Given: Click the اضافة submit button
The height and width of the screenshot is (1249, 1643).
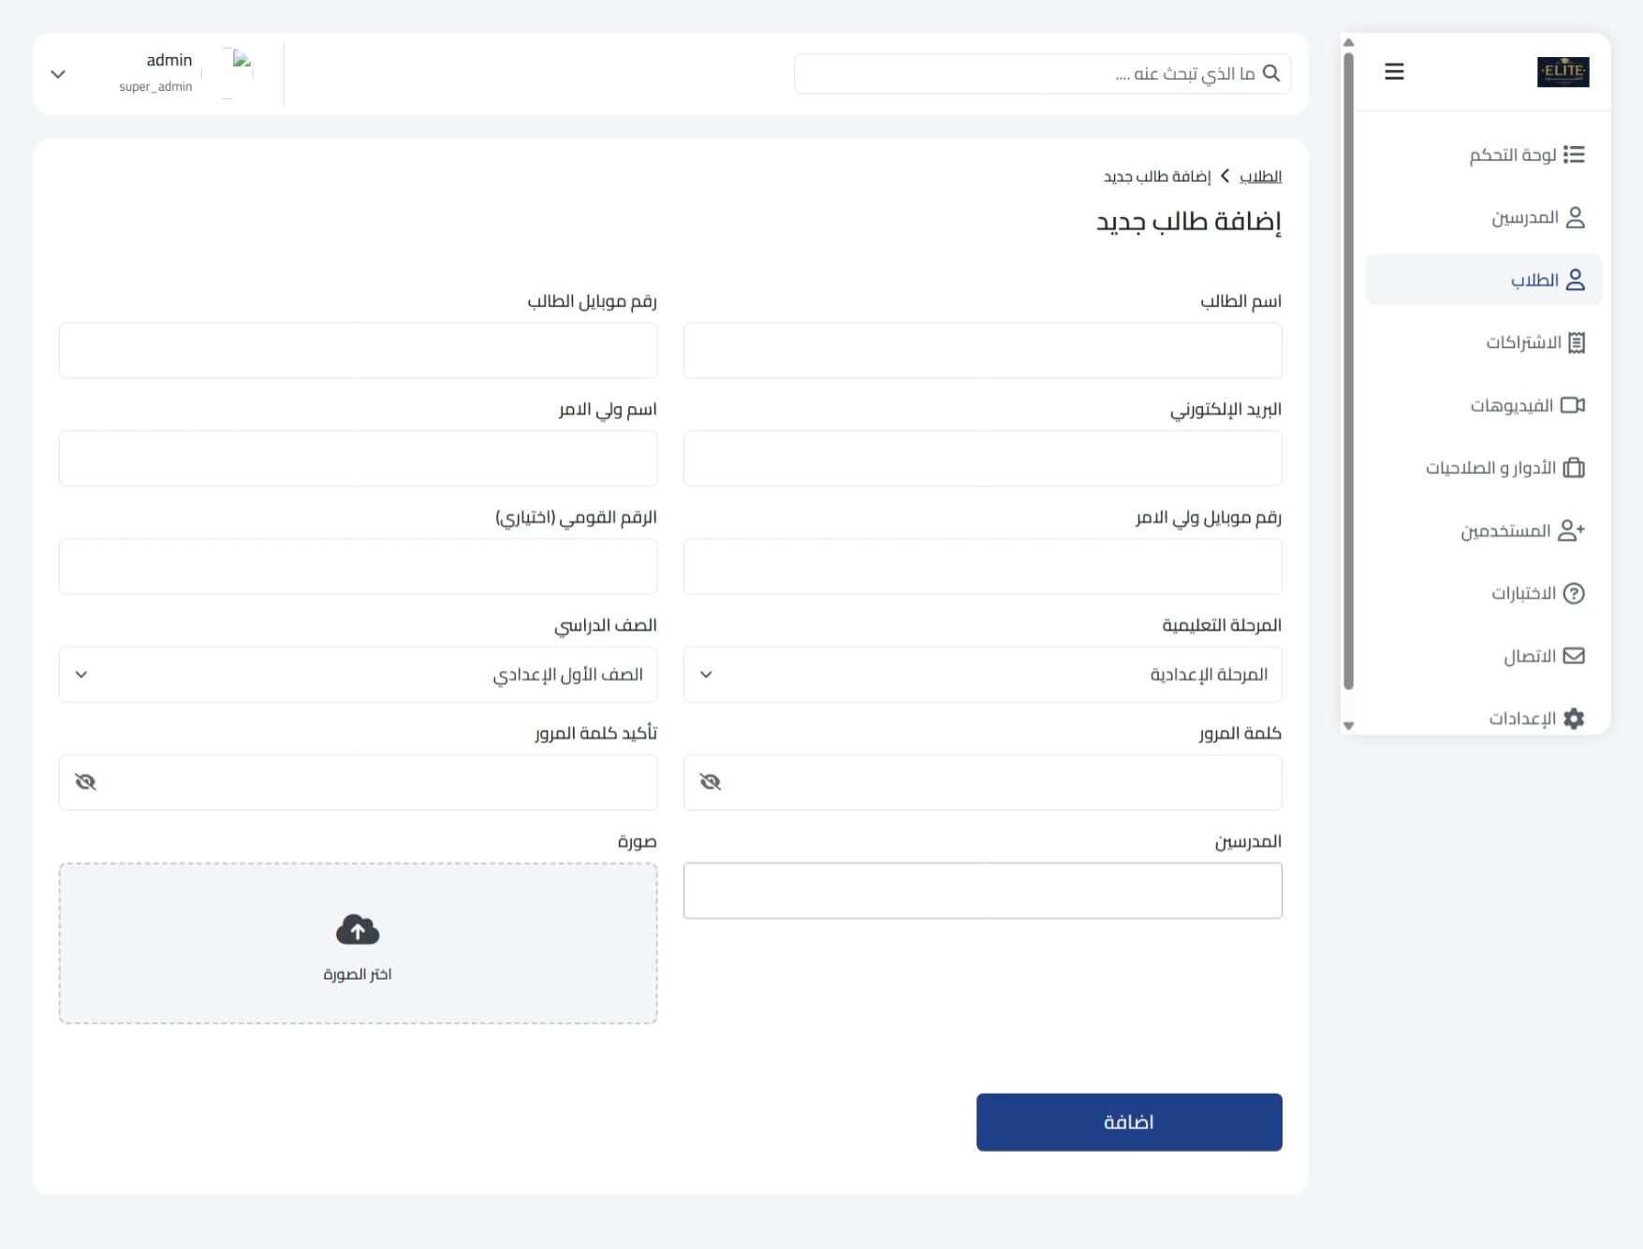Looking at the screenshot, I should (x=1129, y=1121).
